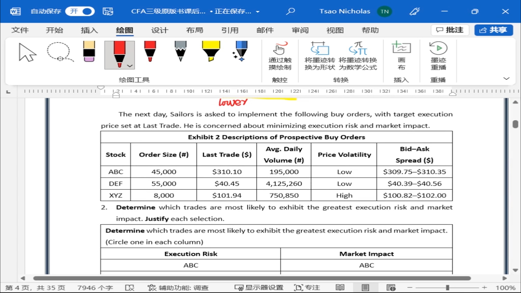Open the 批注 (Comments) button
This screenshot has height=293, width=521.
click(450, 30)
